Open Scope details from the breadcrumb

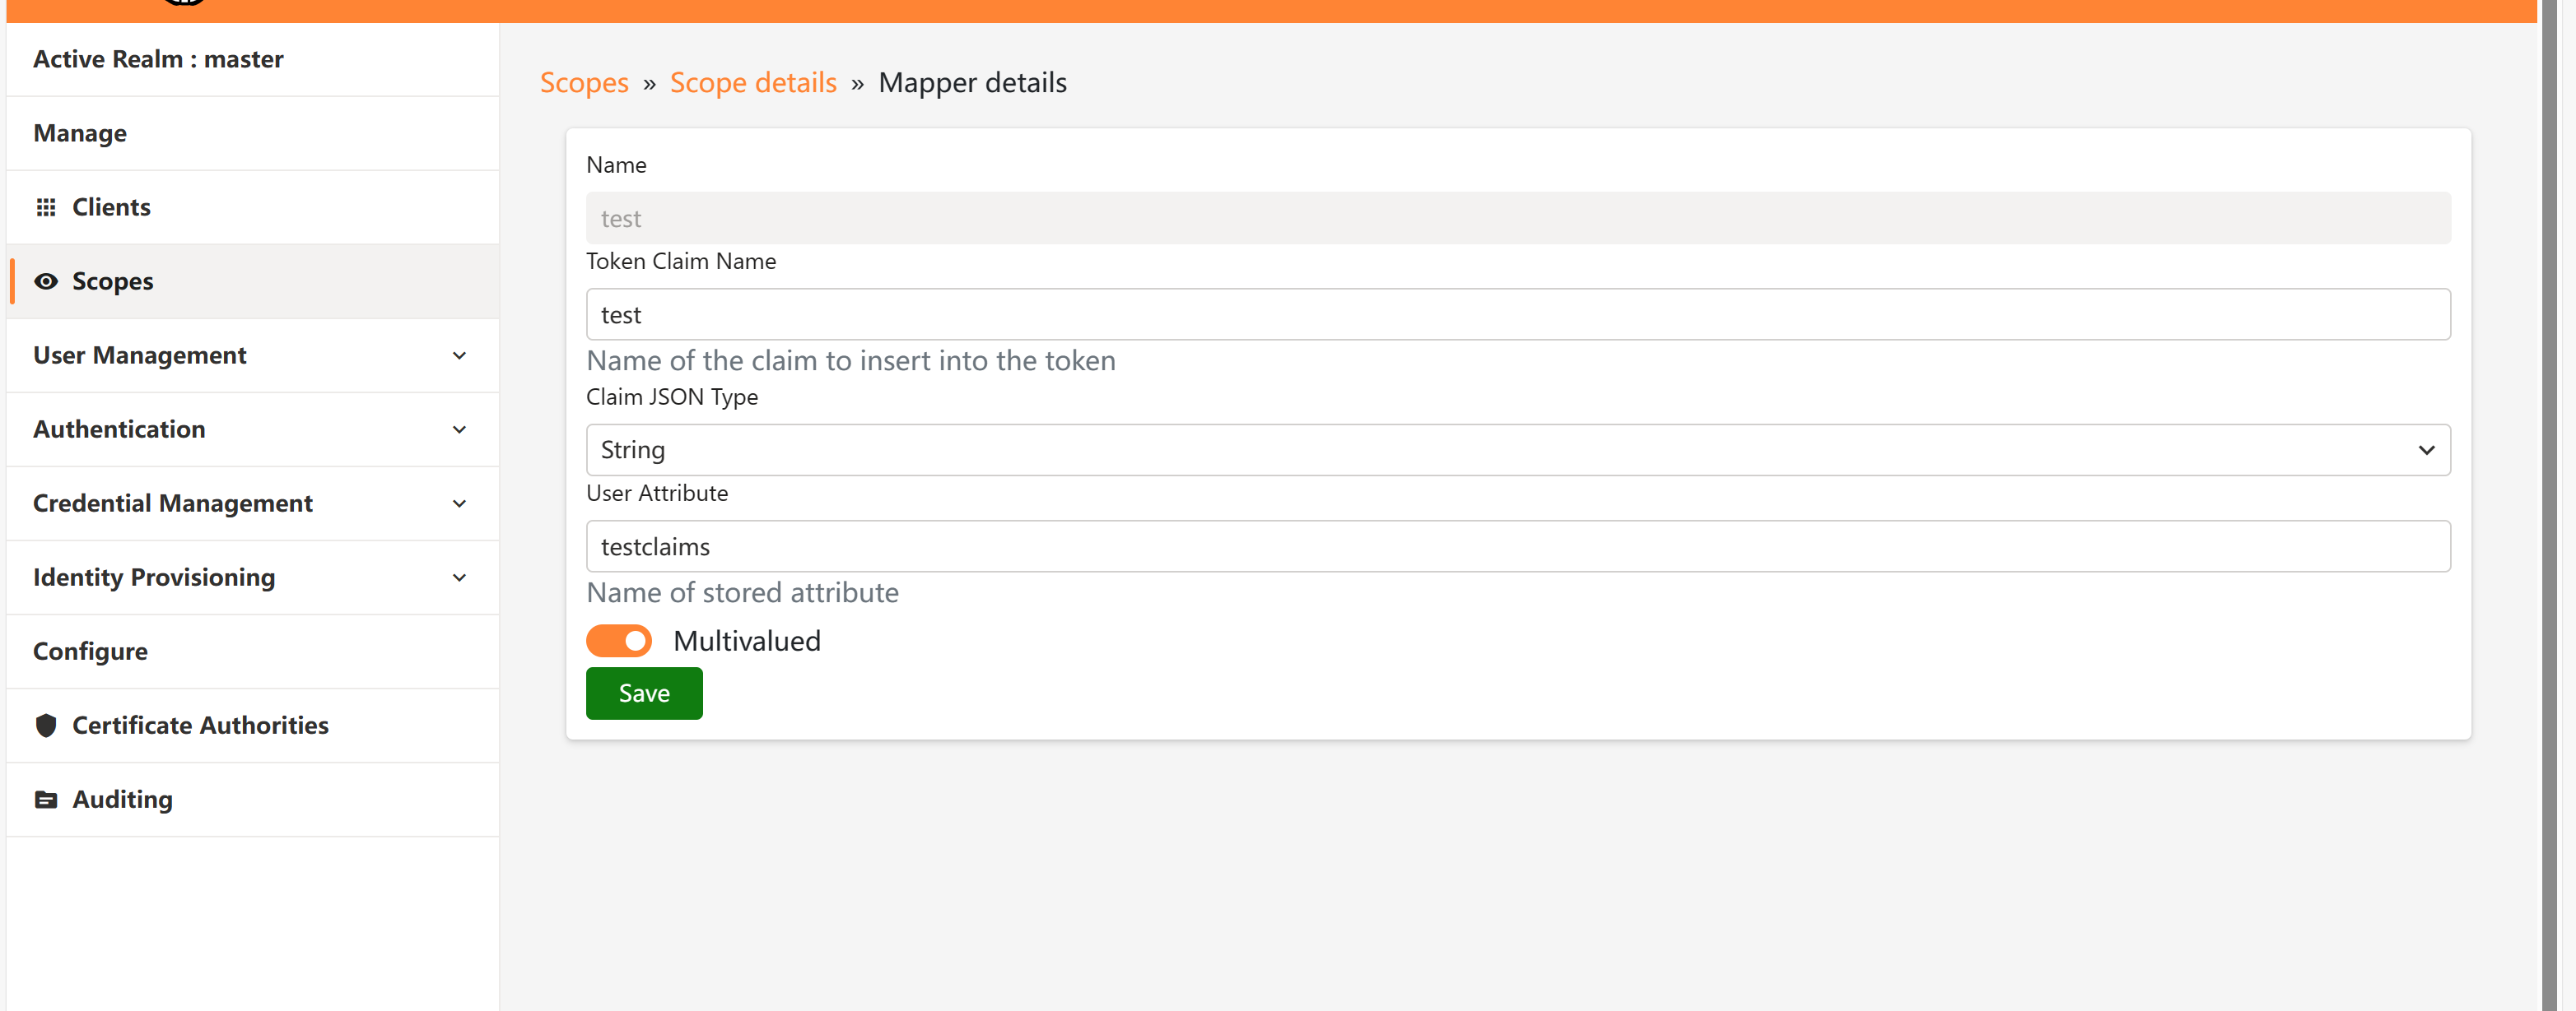(x=753, y=82)
